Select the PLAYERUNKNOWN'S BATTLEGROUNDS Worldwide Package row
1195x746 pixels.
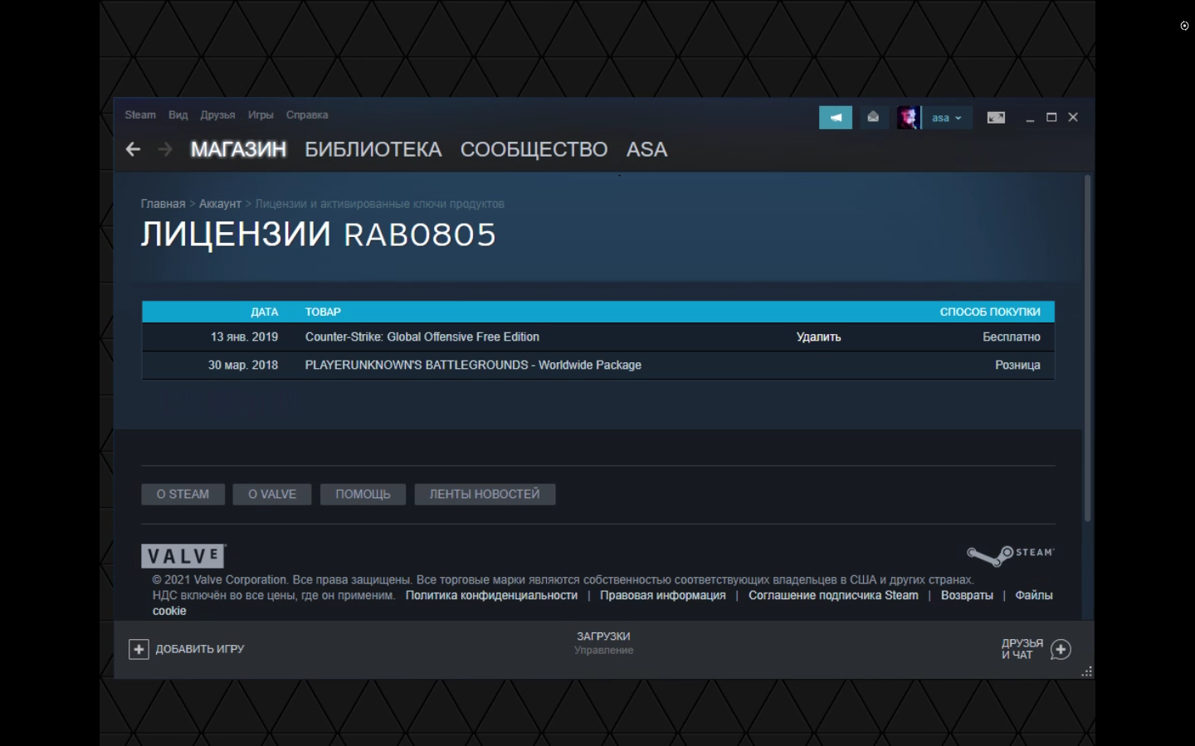click(x=597, y=366)
